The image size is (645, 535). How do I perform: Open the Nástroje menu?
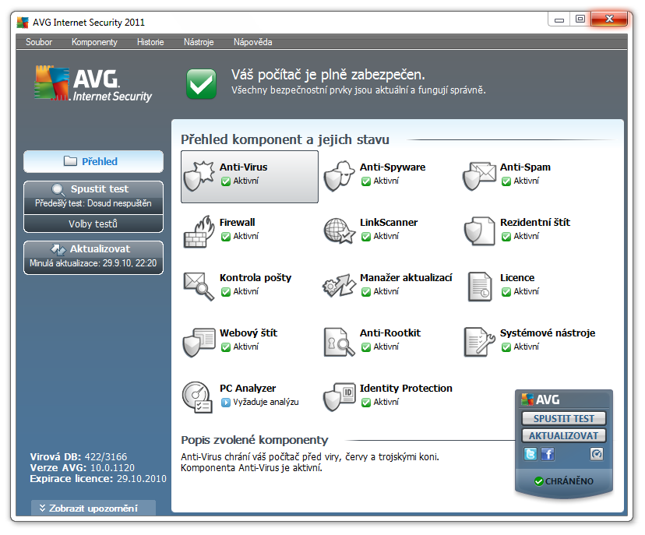(199, 42)
